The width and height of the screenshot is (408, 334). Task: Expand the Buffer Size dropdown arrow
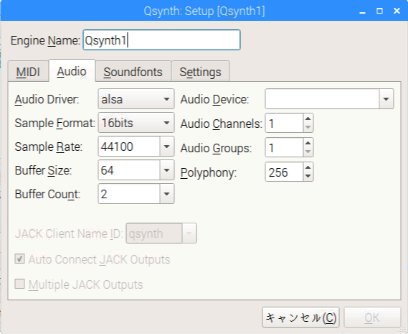166,170
